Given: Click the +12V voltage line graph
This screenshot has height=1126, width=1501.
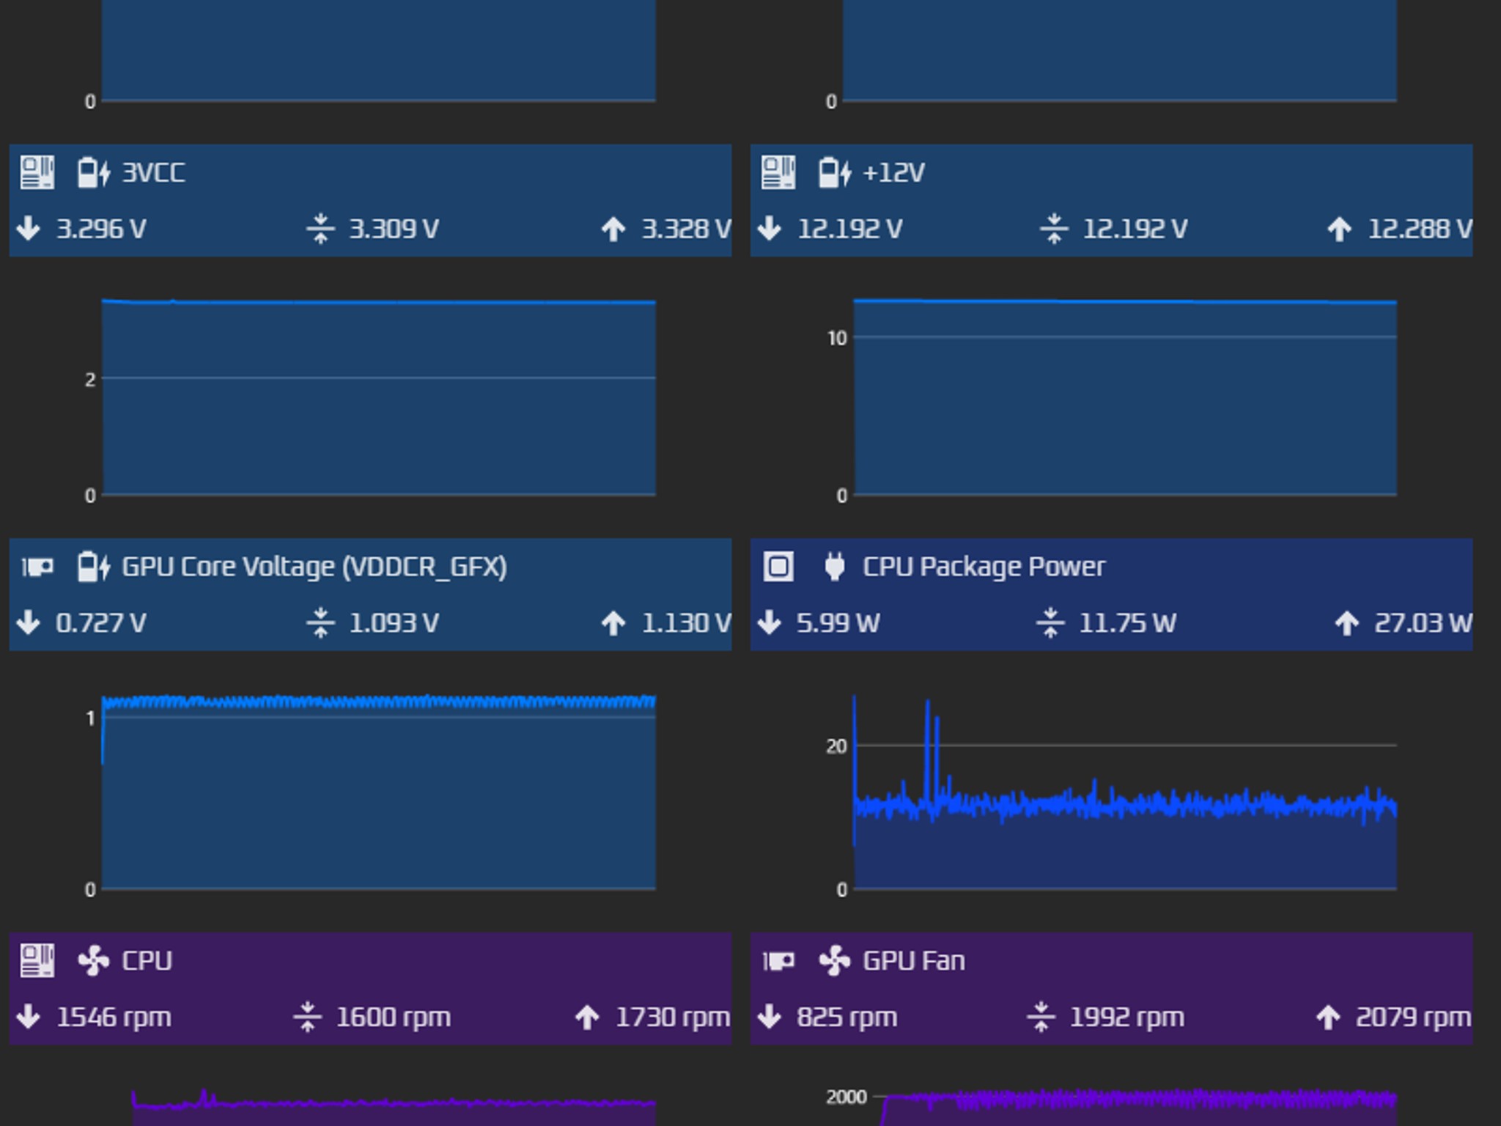Looking at the screenshot, I should tap(1125, 397).
